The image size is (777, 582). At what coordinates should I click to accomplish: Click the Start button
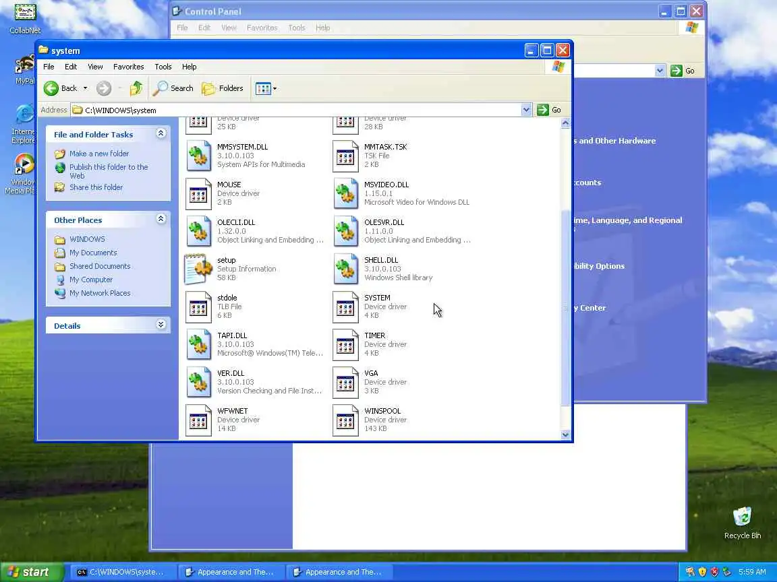[x=32, y=572]
